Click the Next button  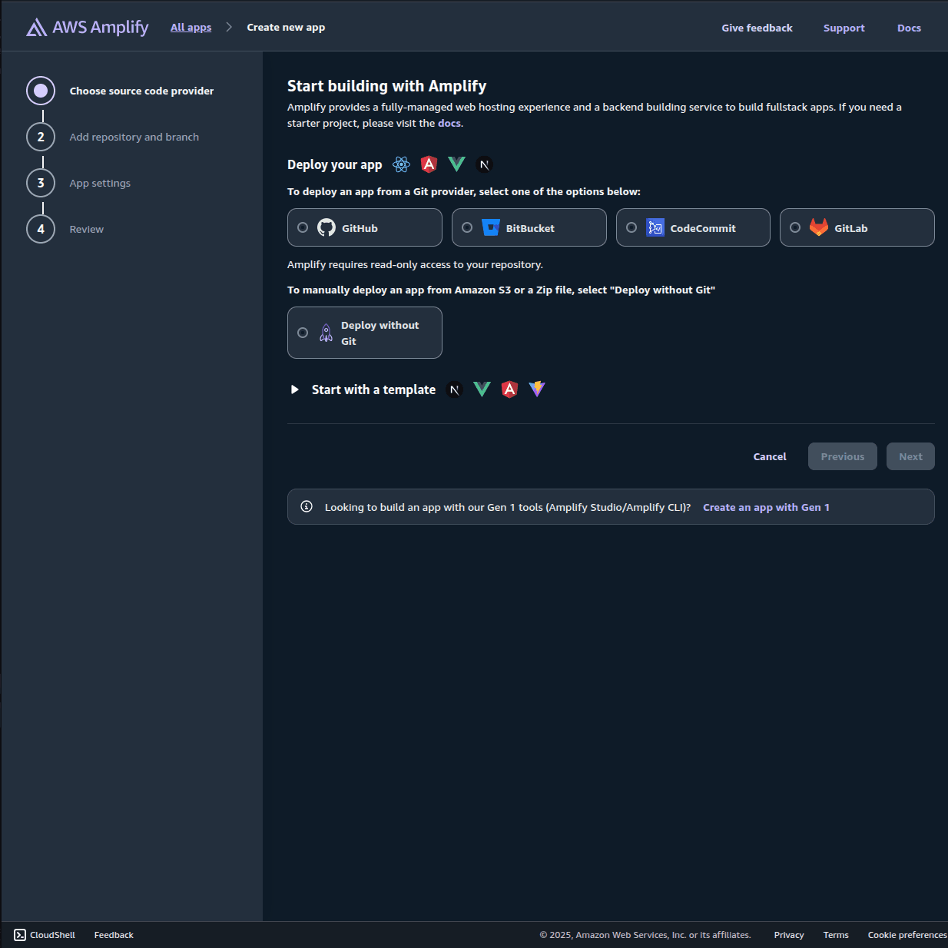point(910,456)
